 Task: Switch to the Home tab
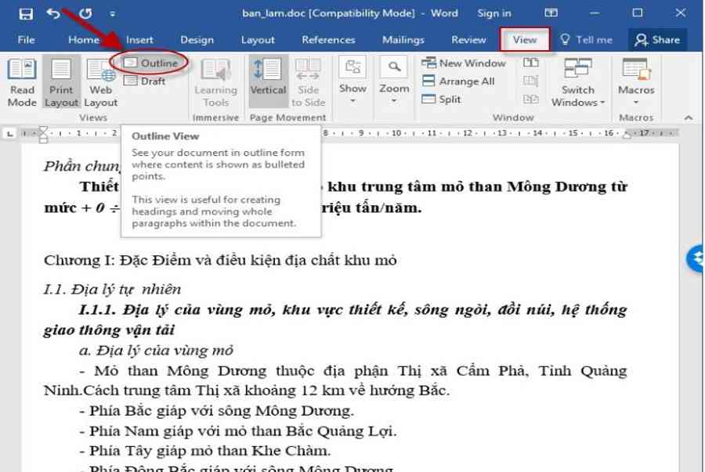click(x=83, y=39)
